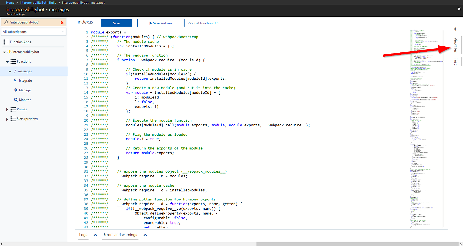Click the interoperabilitybot function app icon
The height and width of the screenshot is (246, 463).
click(x=10, y=52)
